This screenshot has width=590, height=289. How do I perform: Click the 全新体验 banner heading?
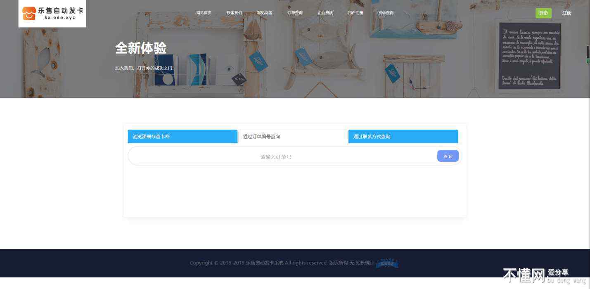(140, 48)
